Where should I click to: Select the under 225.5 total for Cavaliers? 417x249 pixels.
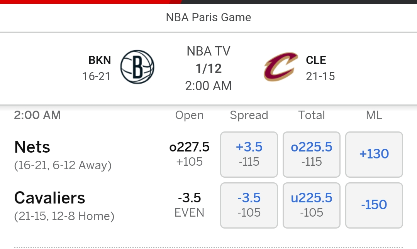(x=311, y=205)
